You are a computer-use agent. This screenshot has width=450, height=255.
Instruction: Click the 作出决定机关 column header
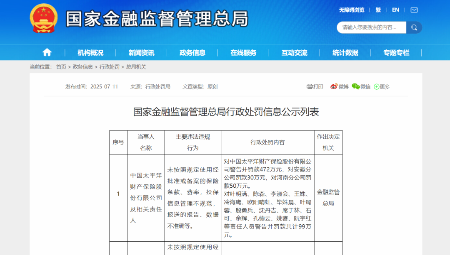[x=328, y=142]
